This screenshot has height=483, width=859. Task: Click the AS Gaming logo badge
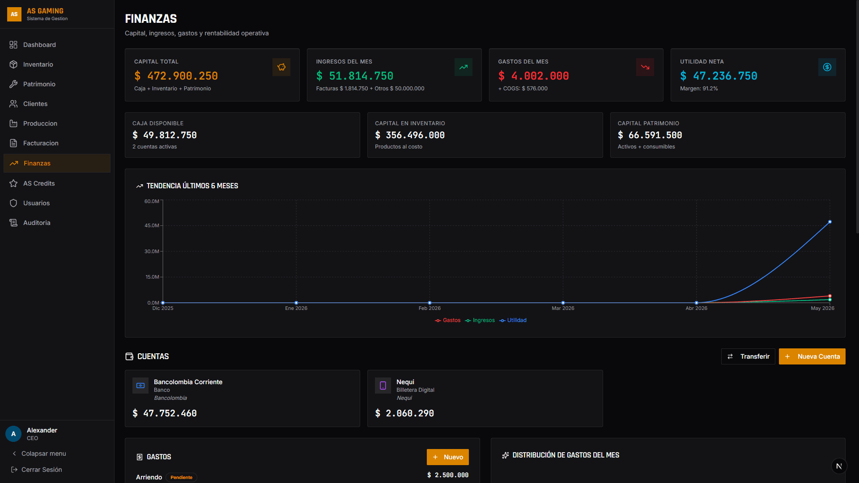[x=14, y=14]
